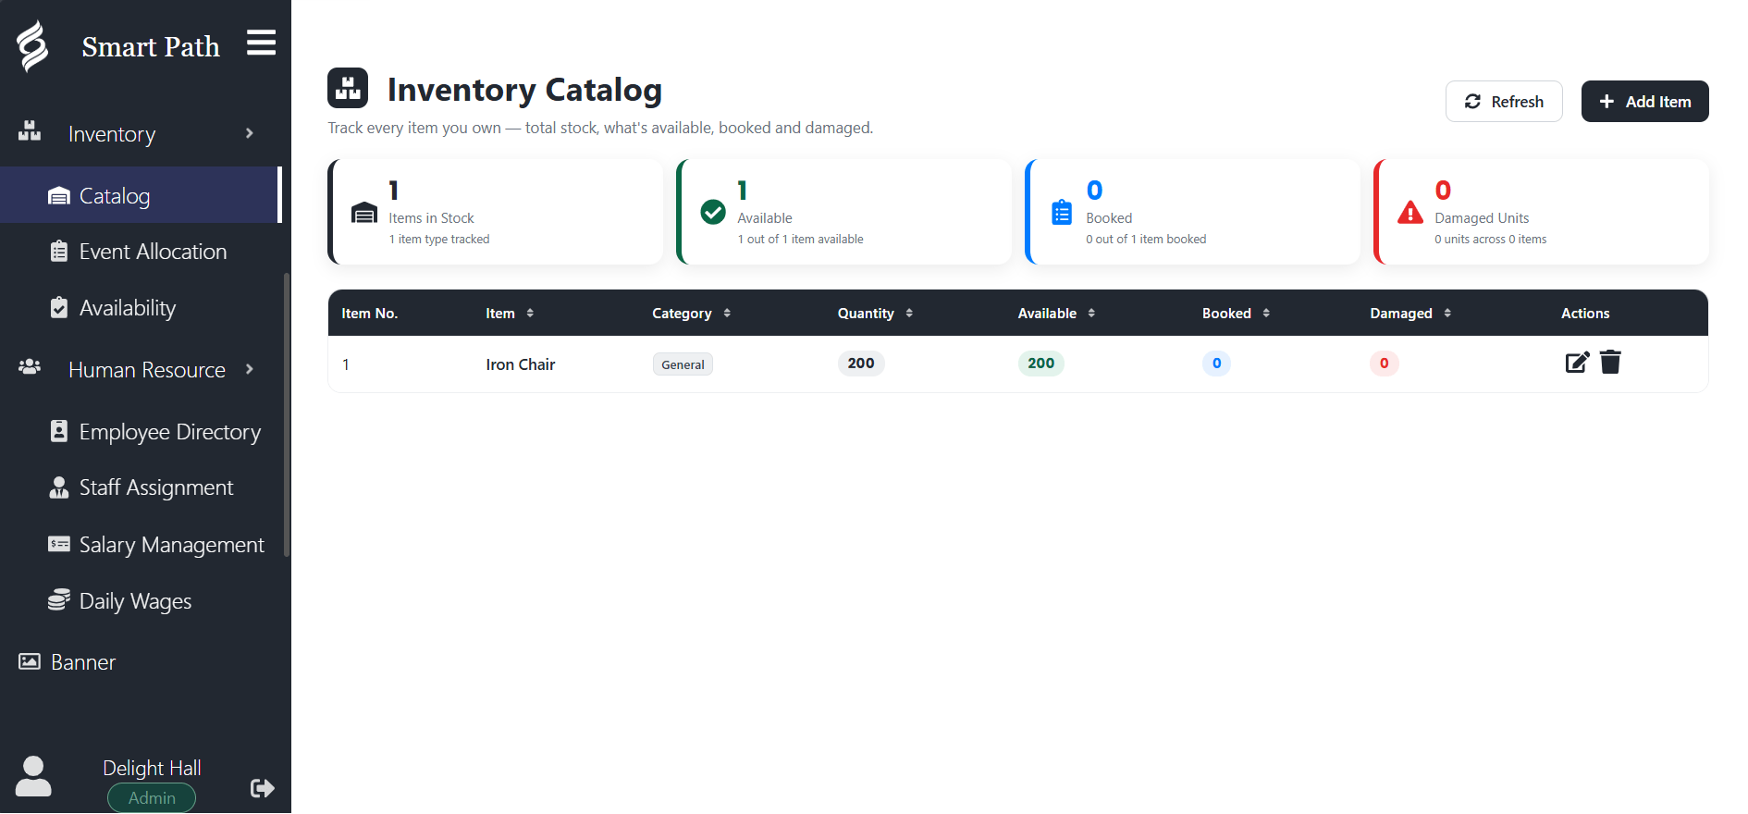Click the sidebar scrollbar
1748x814 pixels.
[287, 414]
